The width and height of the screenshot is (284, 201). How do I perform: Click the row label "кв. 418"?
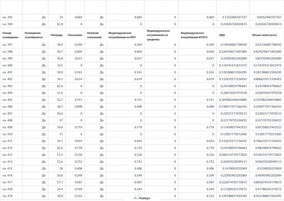point(7,189)
